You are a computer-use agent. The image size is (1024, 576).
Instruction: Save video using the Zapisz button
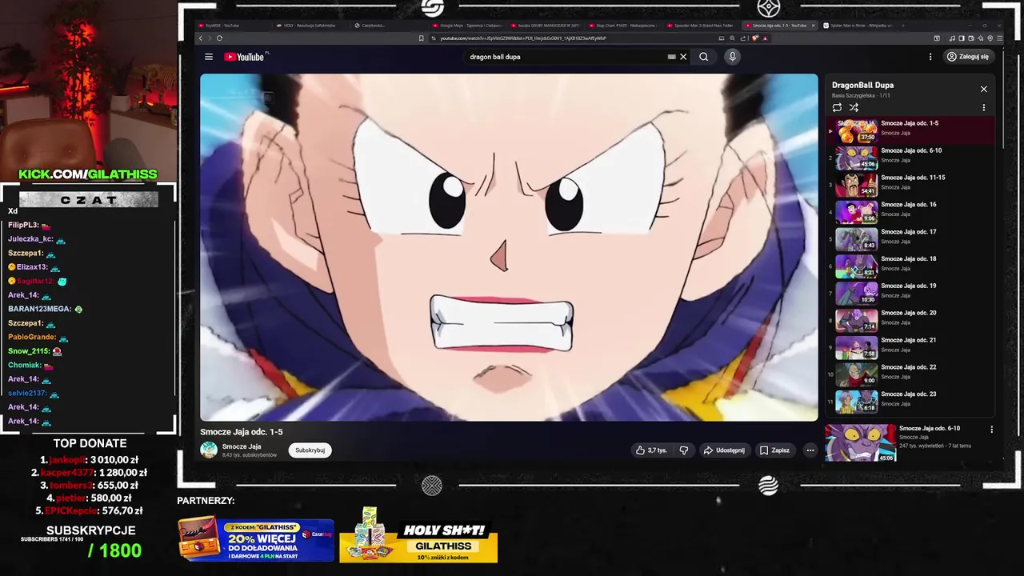[774, 450]
